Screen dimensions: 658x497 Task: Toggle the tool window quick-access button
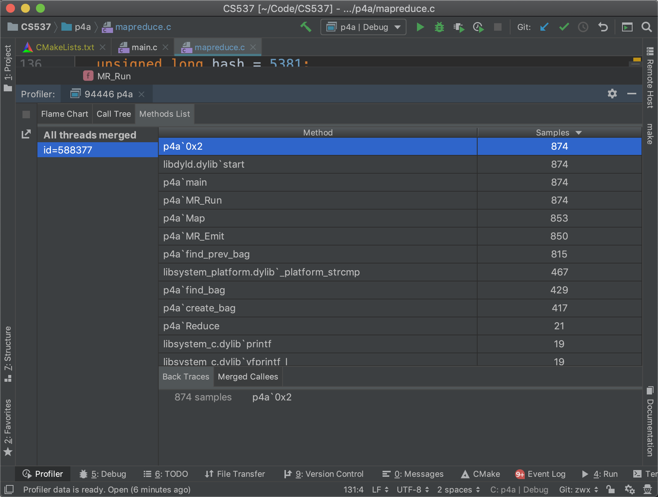(9, 489)
